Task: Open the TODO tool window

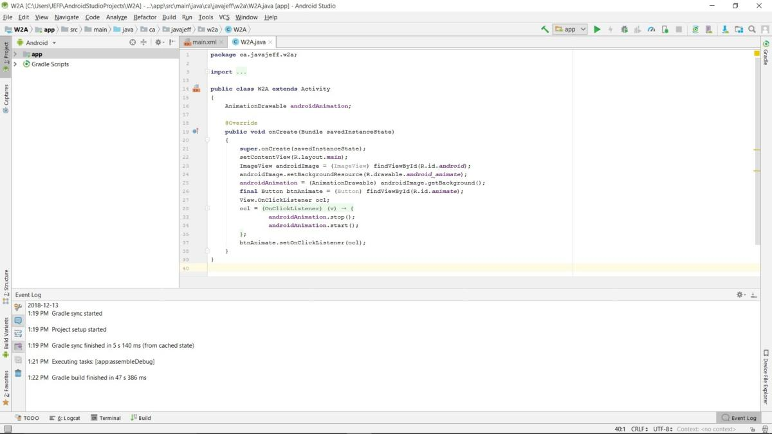Action: (27, 418)
